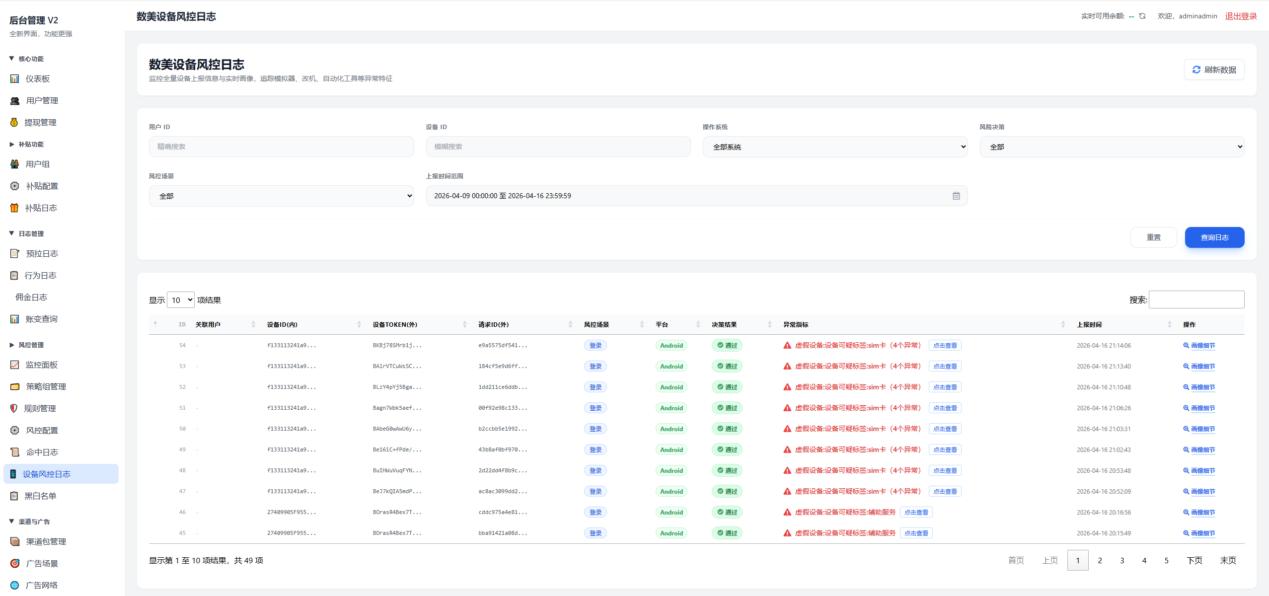Viewport: 1269px width, 596px height.
Task: Click the balance refresh icon in header
Action: (1142, 16)
